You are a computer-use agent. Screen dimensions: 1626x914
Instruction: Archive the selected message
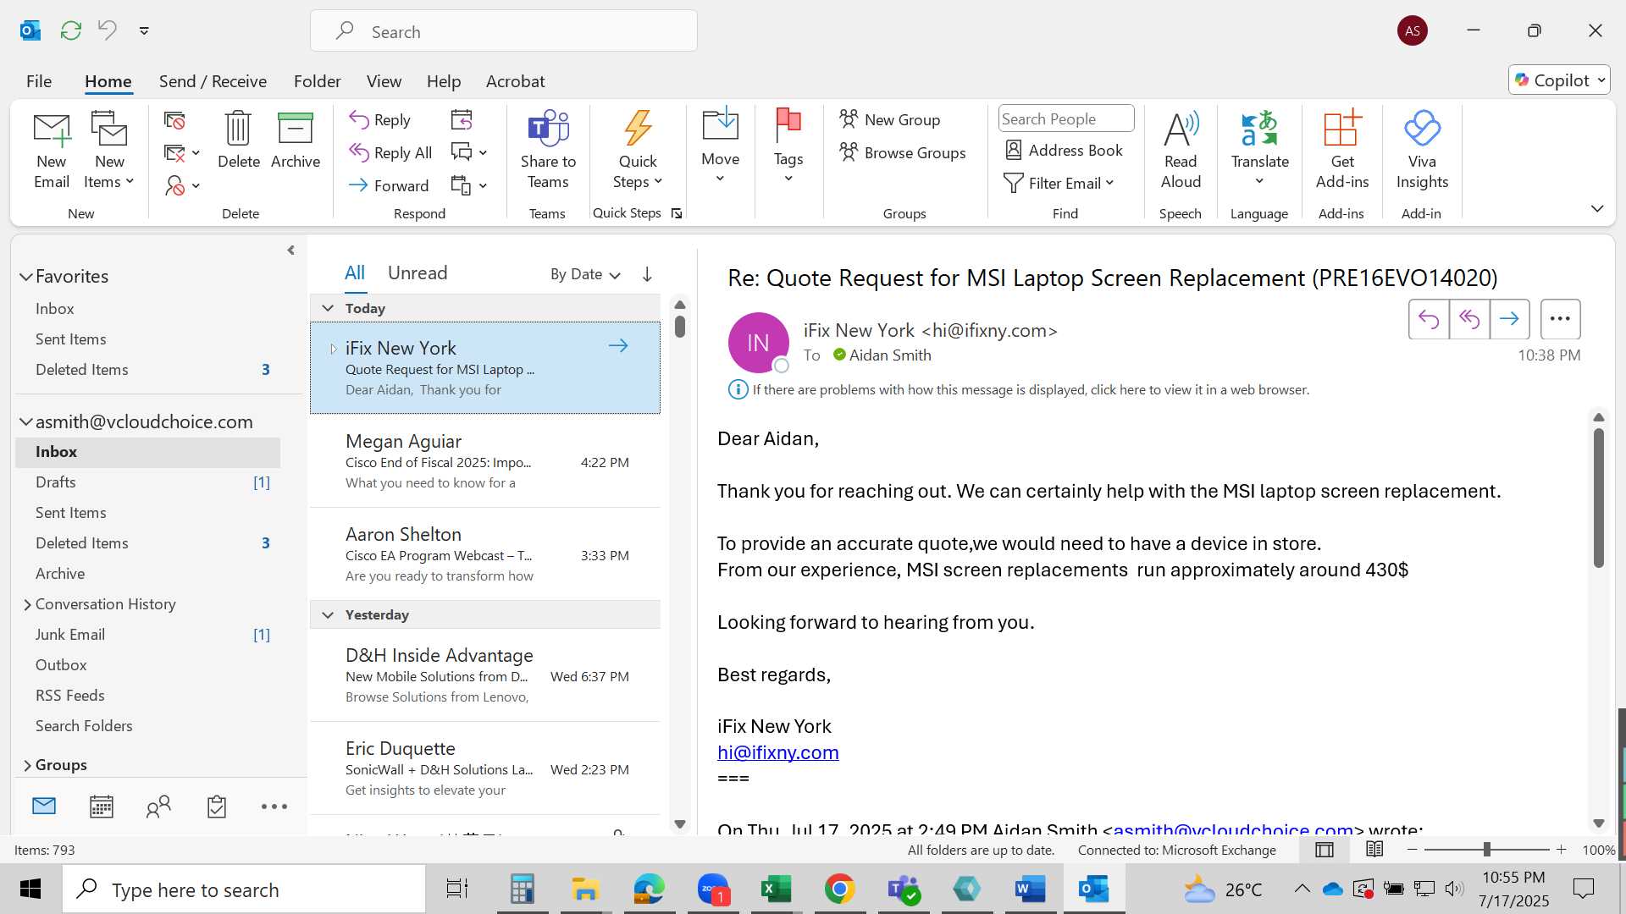click(x=296, y=140)
